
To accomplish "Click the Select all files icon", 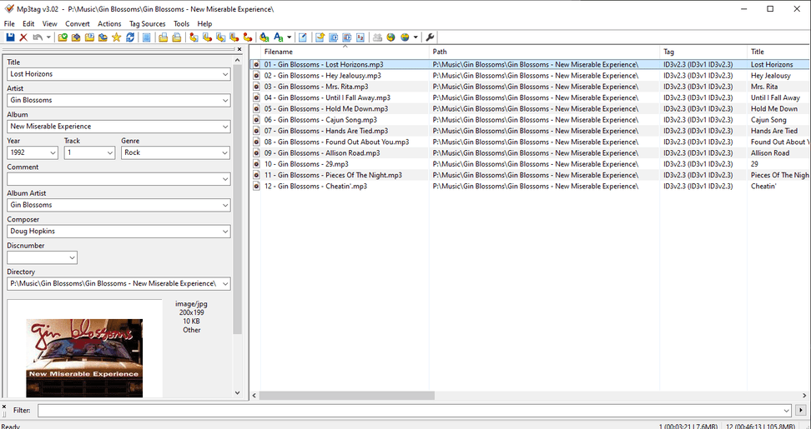I will pos(147,37).
